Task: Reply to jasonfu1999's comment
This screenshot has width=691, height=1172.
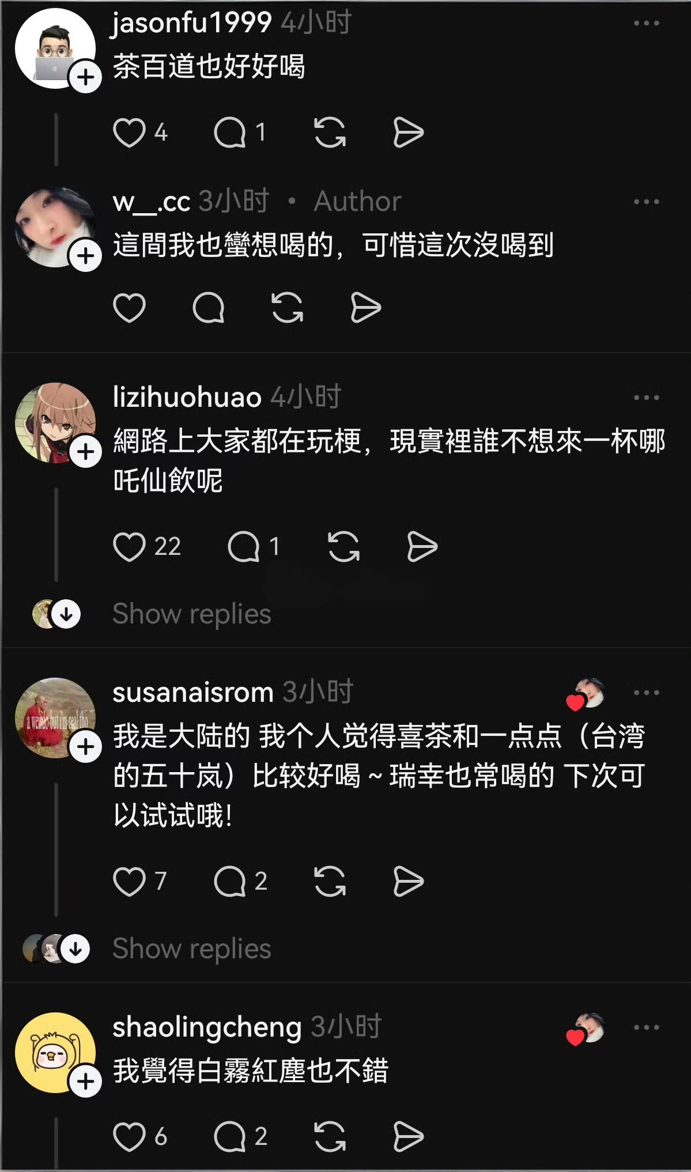Action: (x=230, y=133)
